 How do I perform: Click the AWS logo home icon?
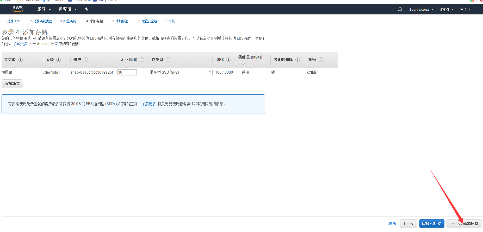(17, 9)
